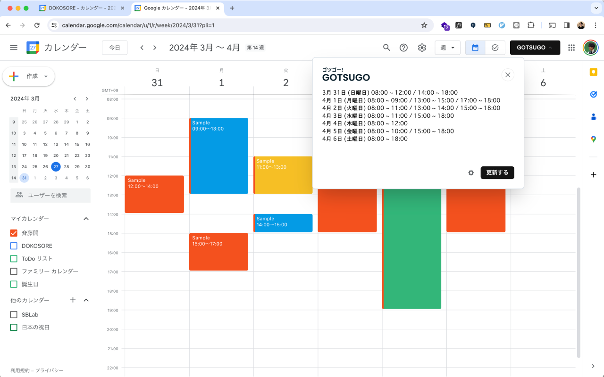Viewport: 604px width, 377px height.
Task: Open the 利用規約 link
Action: [x=20, y=370]
